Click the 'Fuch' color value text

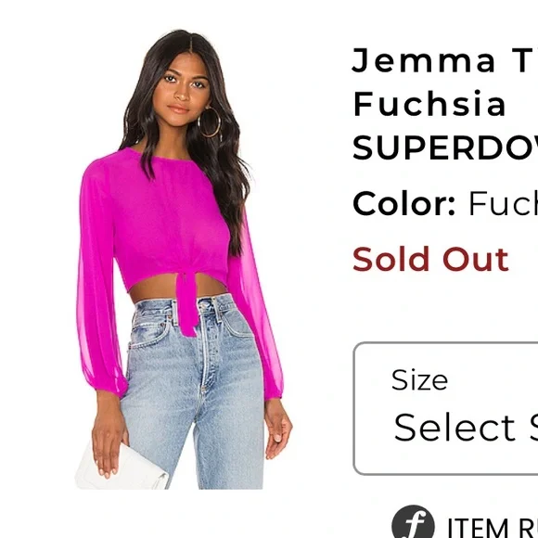pos(503,203)
